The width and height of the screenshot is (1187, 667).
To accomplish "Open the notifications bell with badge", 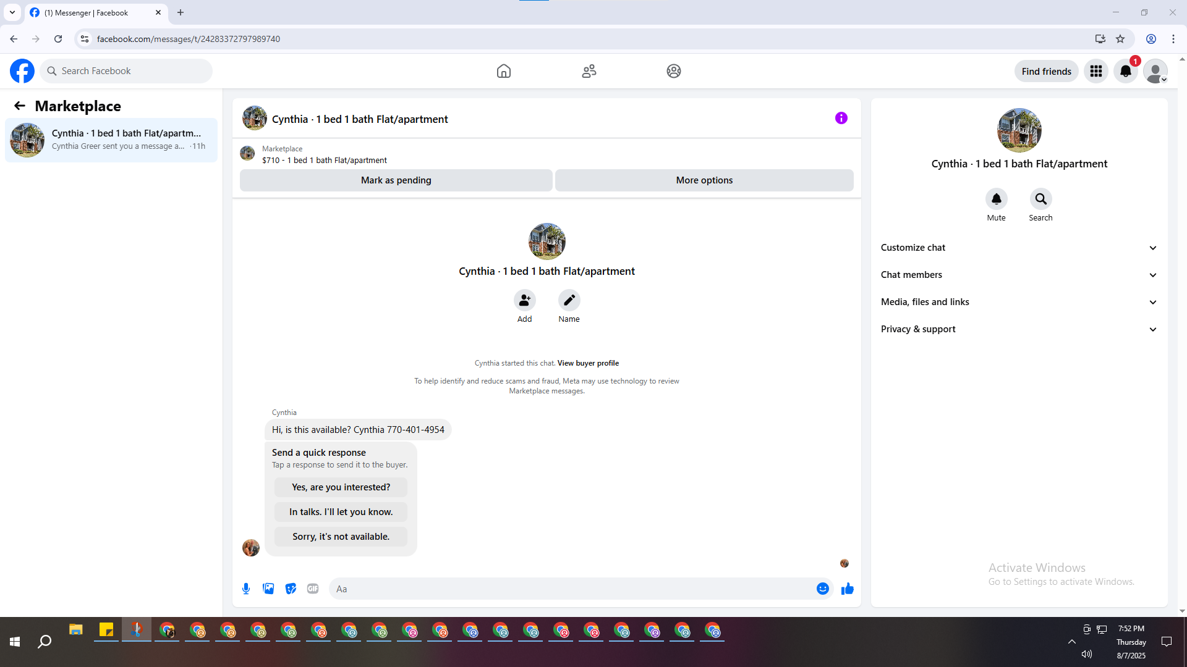I will pyautogui.click(x=1126, y=71).
